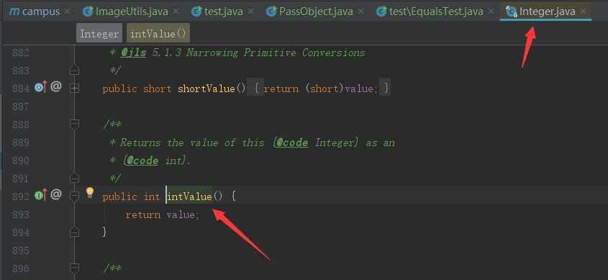Click the 'return value;' statement on line 893
This screenshot has width=608, height=280.
pos(162,214)
